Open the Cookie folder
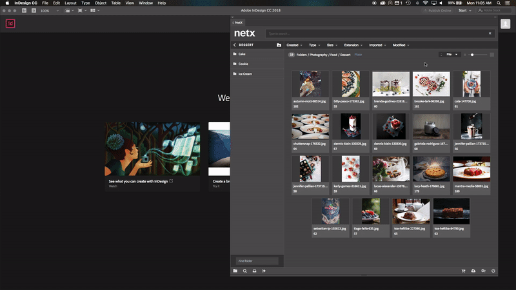This screenshot has width=516, height=290. tap(257, 64)
